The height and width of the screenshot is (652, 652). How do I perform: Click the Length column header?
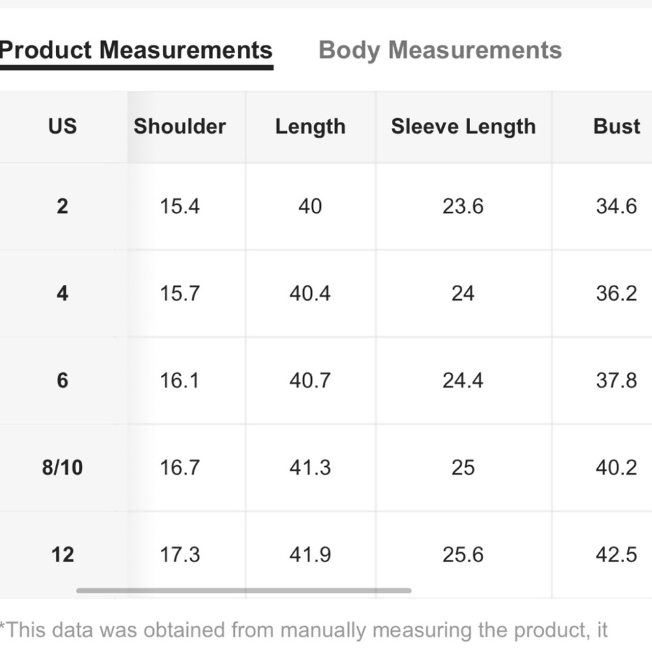[x=310, y=127]
